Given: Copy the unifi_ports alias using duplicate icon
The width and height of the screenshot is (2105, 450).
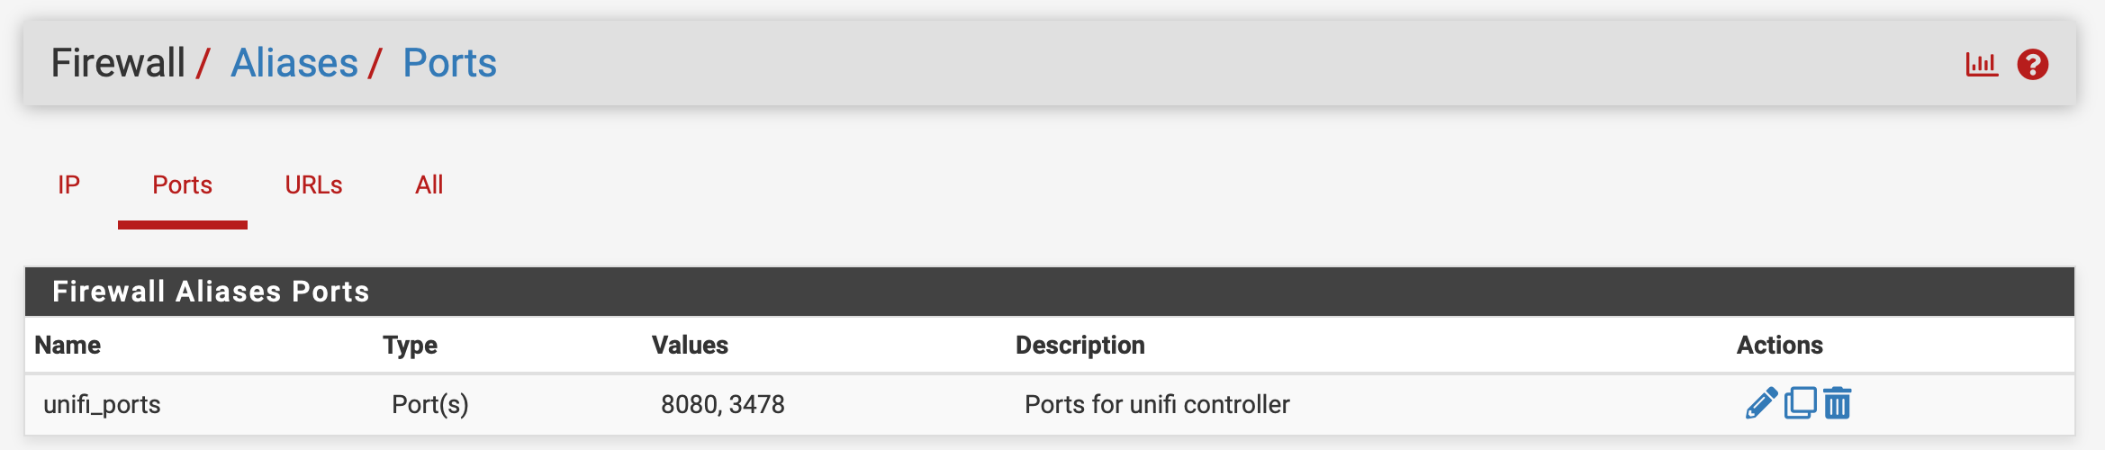Looking at the screenshot, I should pos(1800,403).
